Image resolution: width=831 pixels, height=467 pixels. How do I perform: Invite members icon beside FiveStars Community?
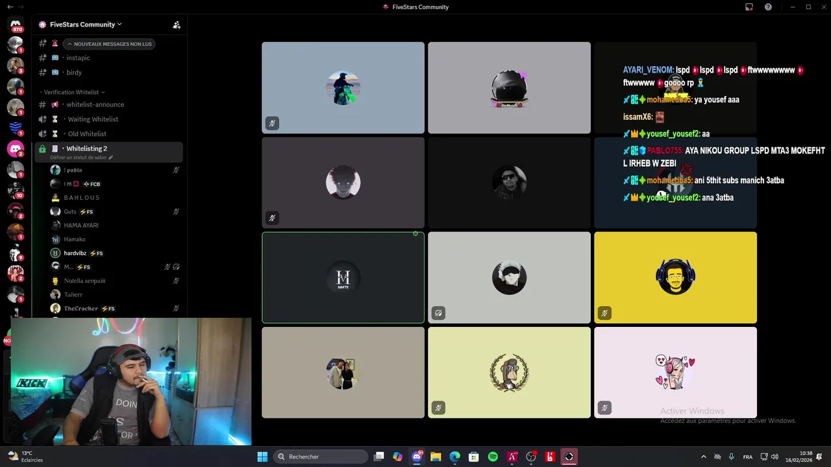[177, 25]
